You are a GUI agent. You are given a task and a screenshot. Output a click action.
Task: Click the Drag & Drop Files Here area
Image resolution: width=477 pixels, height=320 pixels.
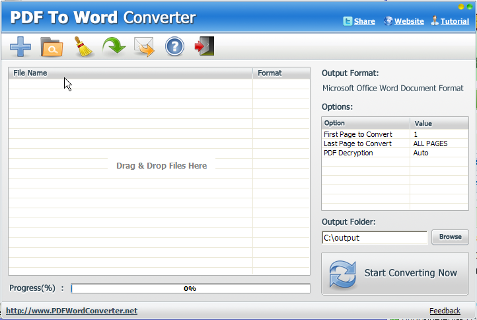[162, 166]
